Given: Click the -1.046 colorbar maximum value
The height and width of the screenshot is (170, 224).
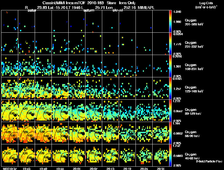Looking at the screenshot, I should (177, 12).
